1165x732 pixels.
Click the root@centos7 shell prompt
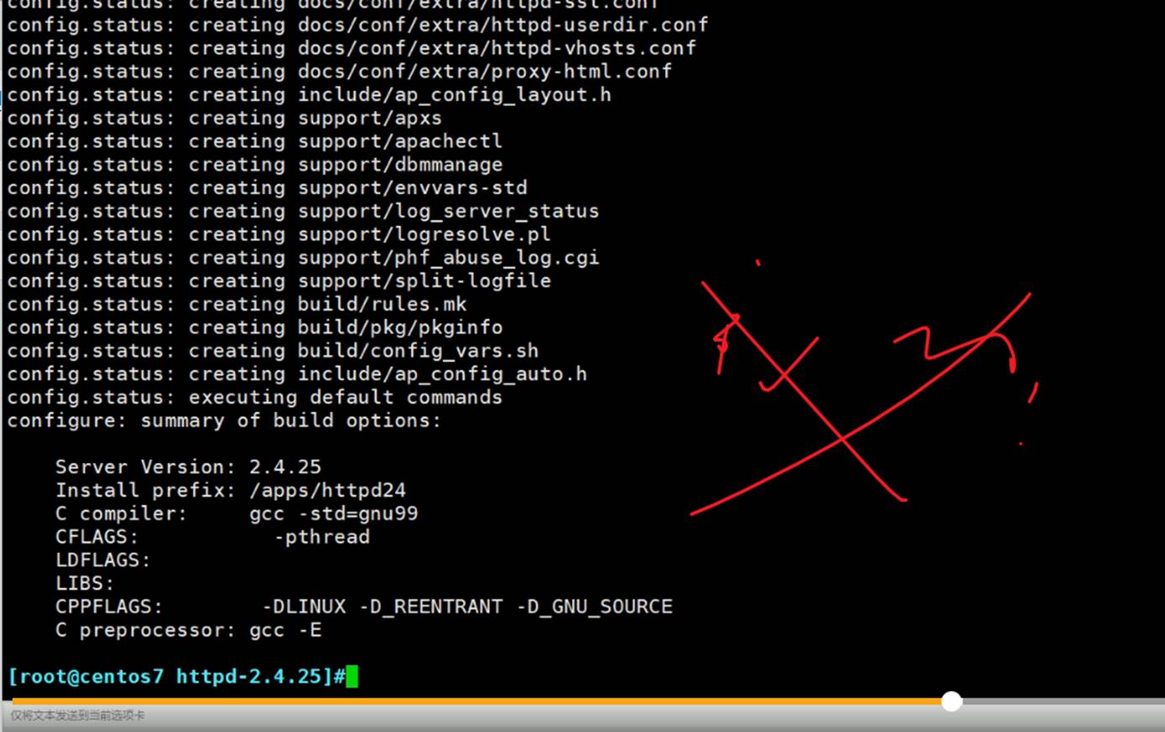tap(176, 677)
